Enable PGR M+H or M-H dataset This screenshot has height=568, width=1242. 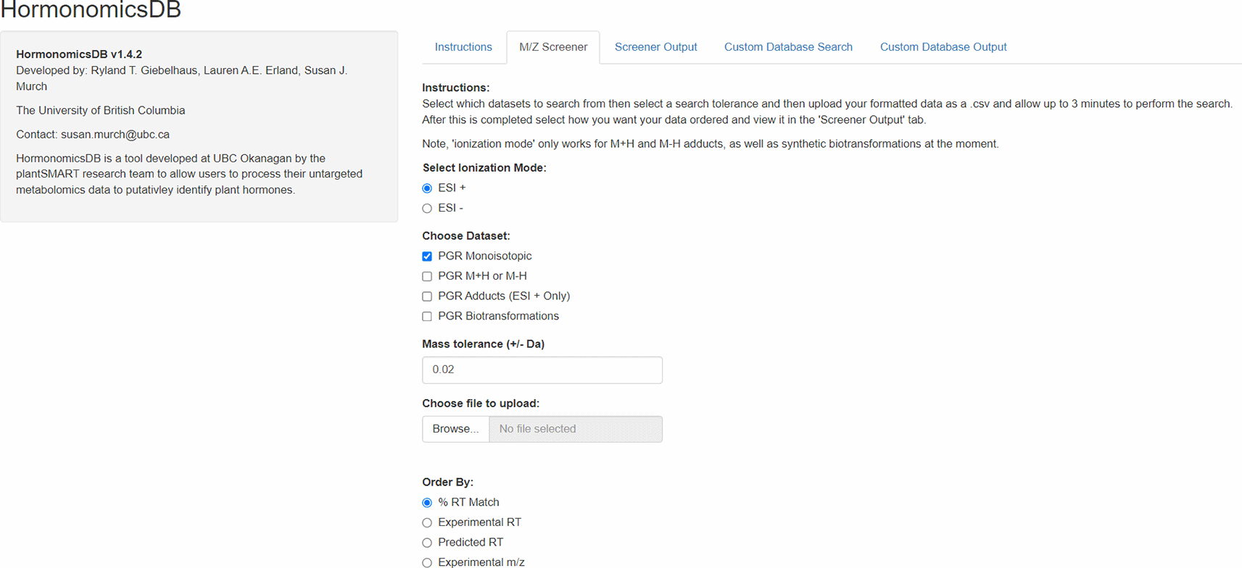point(427,277)
